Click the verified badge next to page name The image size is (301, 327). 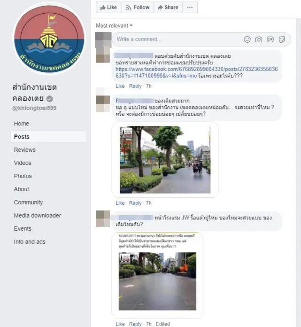(49, 99)
